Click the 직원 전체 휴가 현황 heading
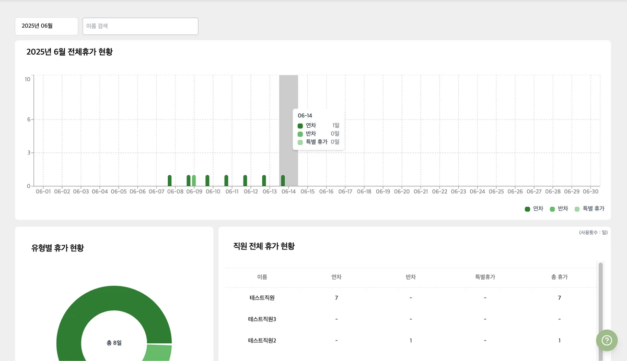 coord(264,246)
